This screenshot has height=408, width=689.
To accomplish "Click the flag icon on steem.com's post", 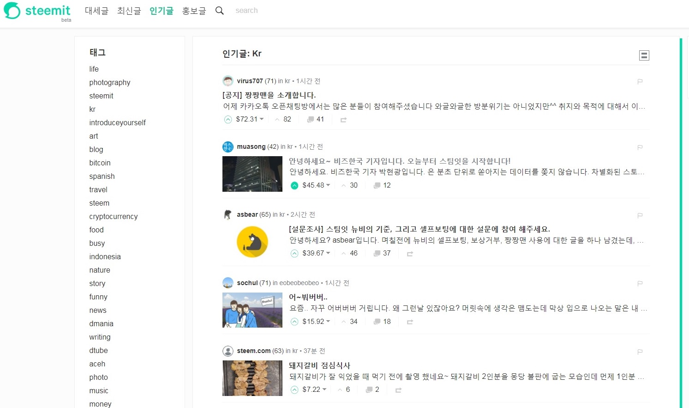I will (640, 352).
